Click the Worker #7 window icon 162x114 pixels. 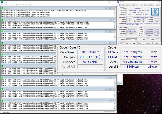[2, 89]
